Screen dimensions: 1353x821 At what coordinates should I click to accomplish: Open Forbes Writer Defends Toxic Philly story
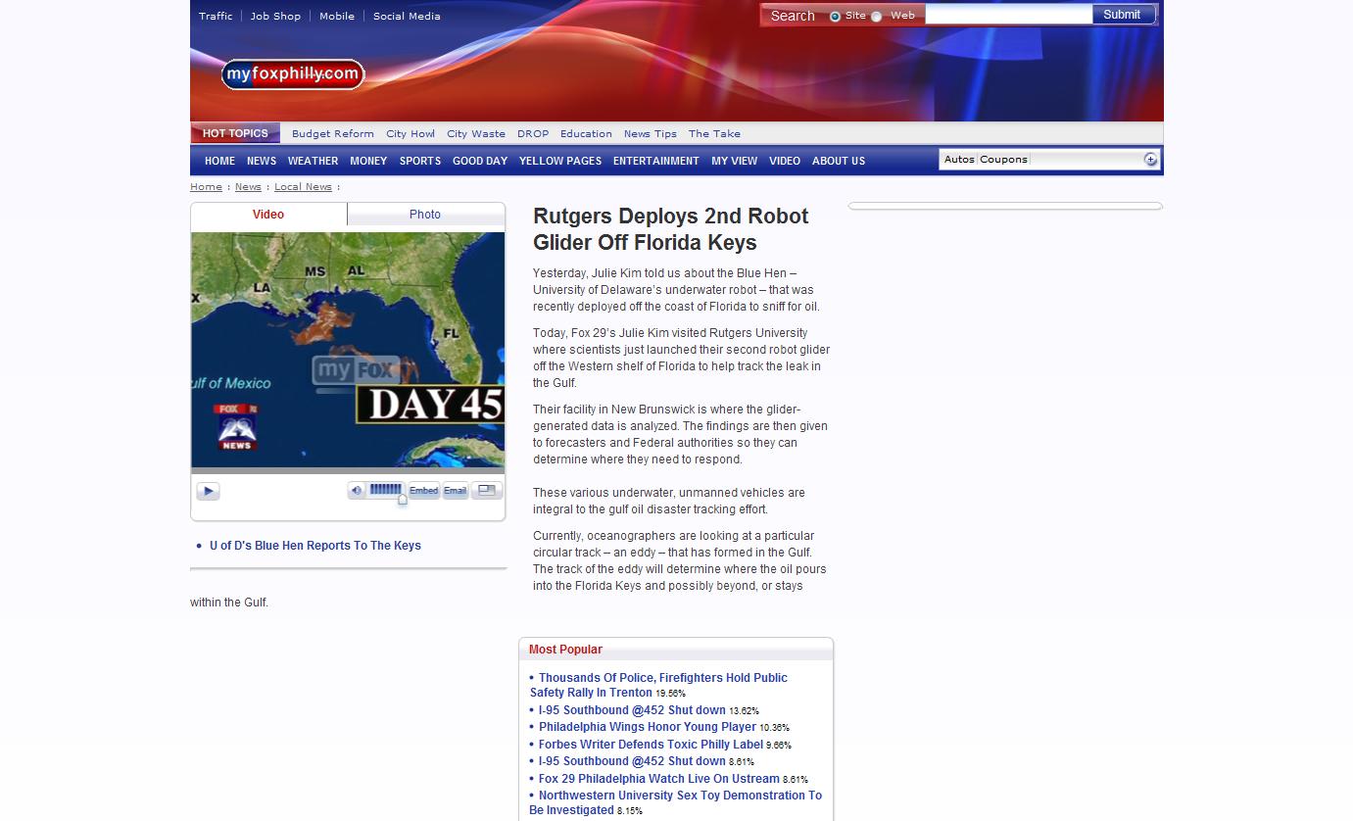pyautogui.click(x=651, y=745)
